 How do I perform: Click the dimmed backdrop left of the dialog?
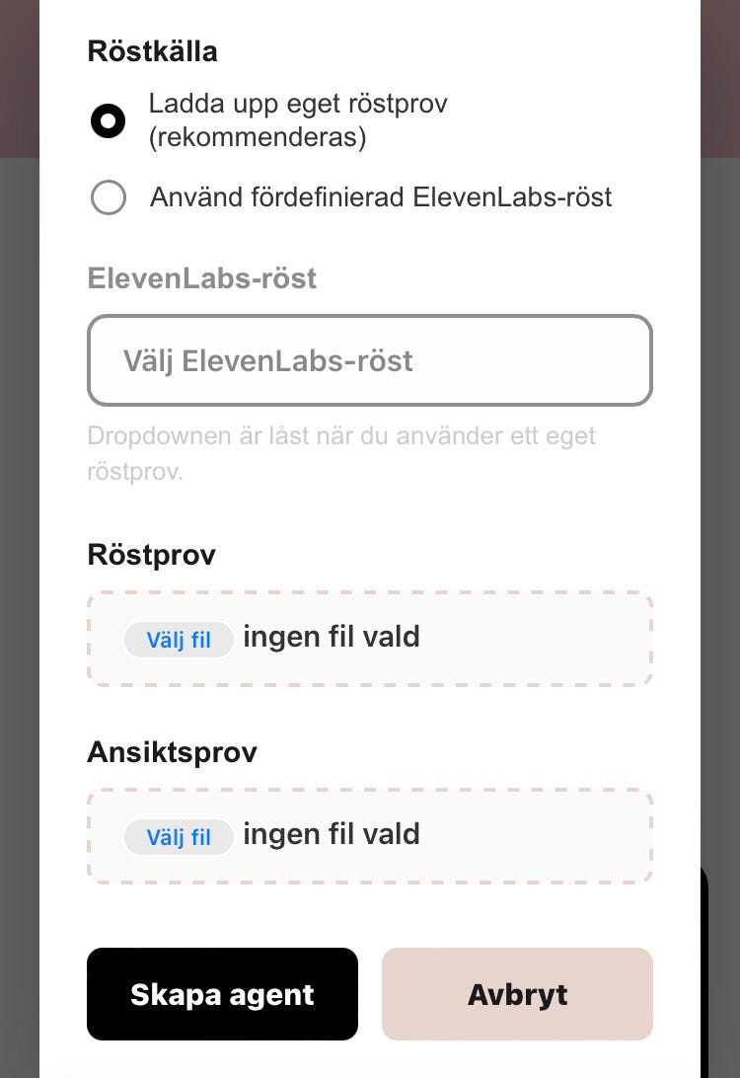coord(19,592)
